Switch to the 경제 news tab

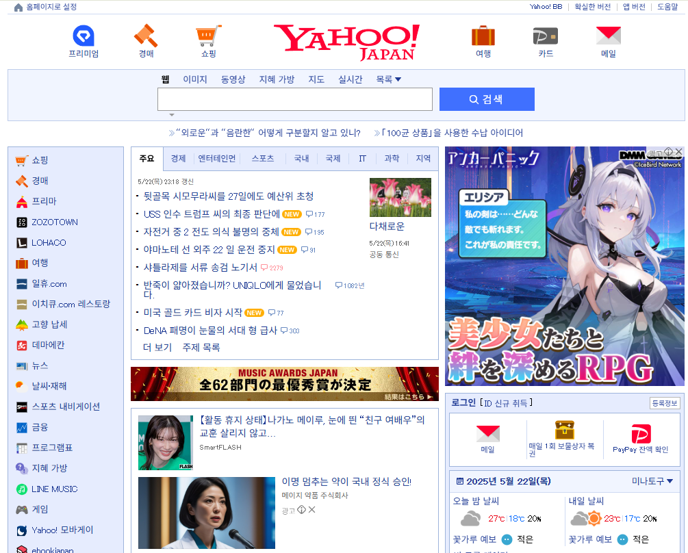pos(178,158)
